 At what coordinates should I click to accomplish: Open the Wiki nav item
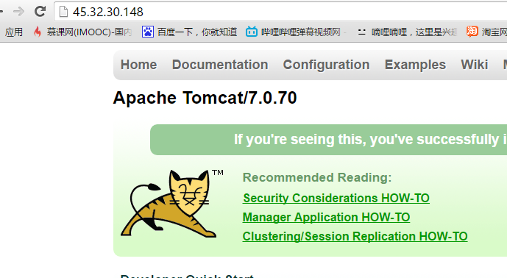pos(475,65)
